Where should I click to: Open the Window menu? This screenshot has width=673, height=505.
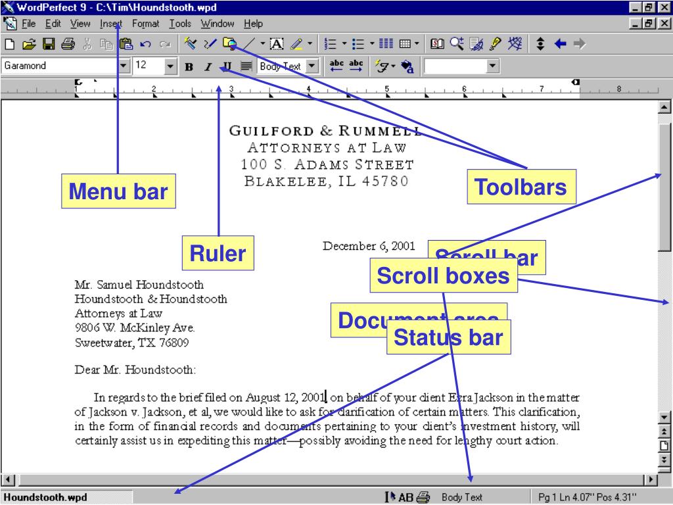tap(218, 24)
